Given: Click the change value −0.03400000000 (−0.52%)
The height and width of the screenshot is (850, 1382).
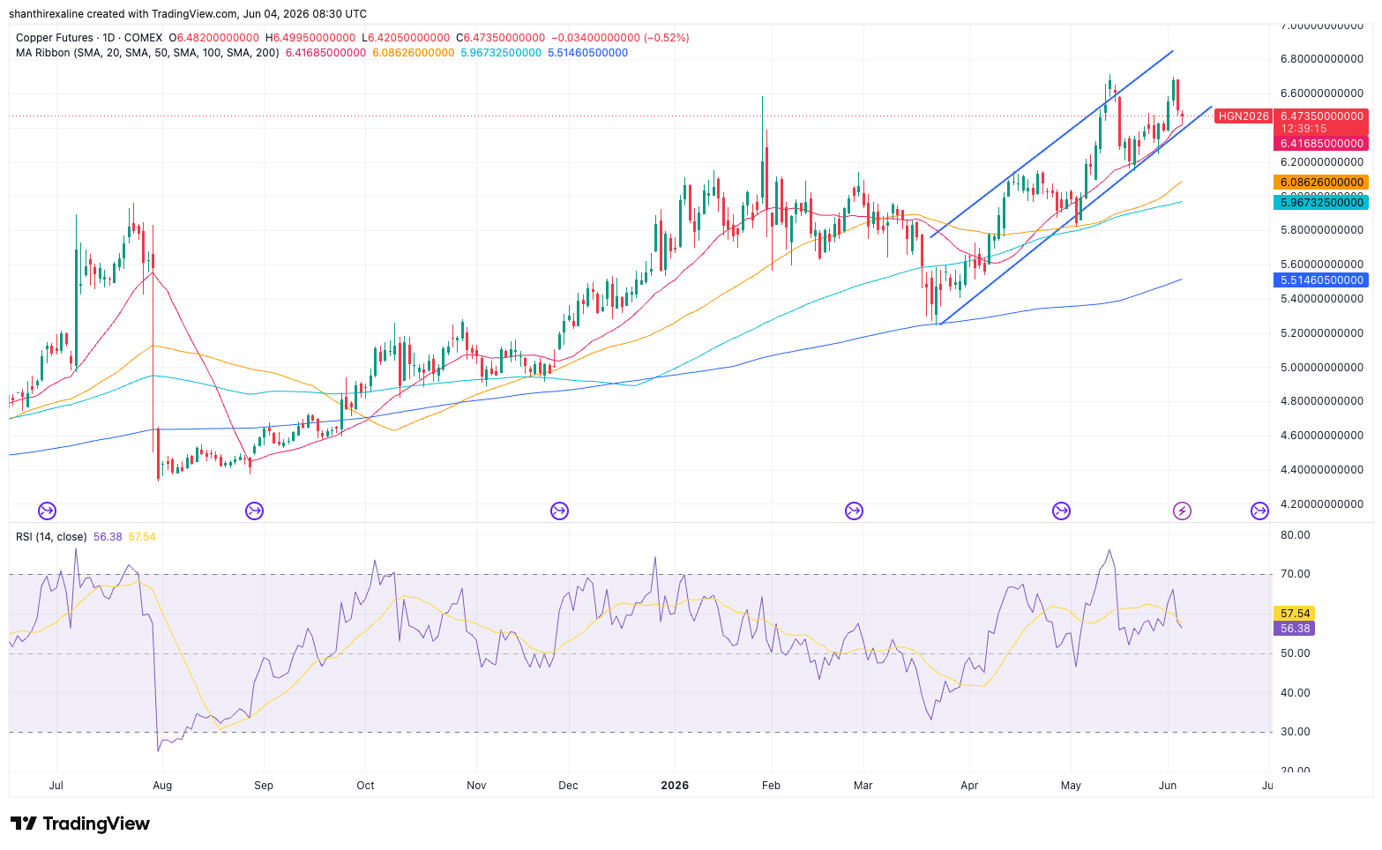Looking at the screenshot, I should pos(620,38).
